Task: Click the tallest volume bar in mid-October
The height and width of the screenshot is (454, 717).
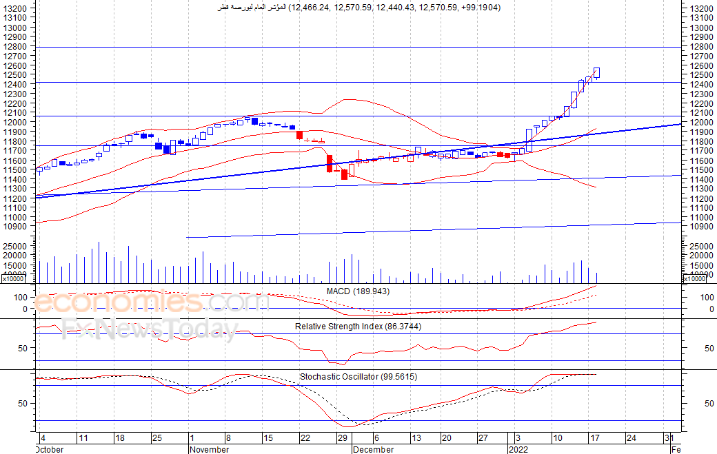Action: 99,262
